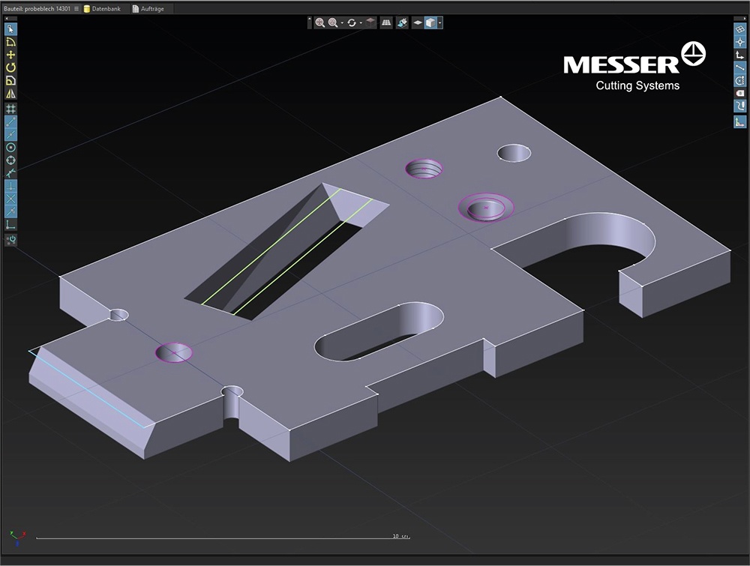Select the arrow pointer selection tool
Image resolution: width=750 pixels, height=566 pixels.
point(10,29)
